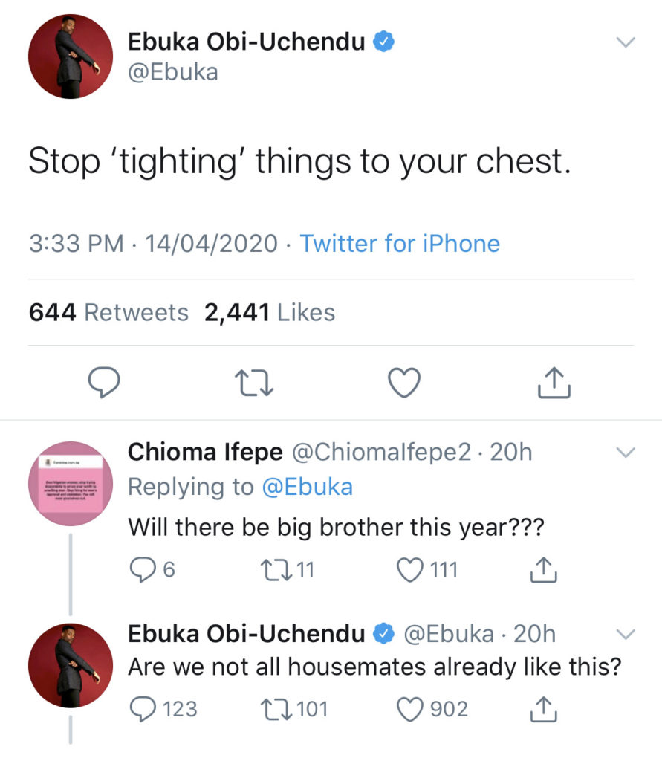The width and height of the screenshot is (662, 761).
Task: Expand options chevron on Chioma's tweet
Action: click(626, 453)
